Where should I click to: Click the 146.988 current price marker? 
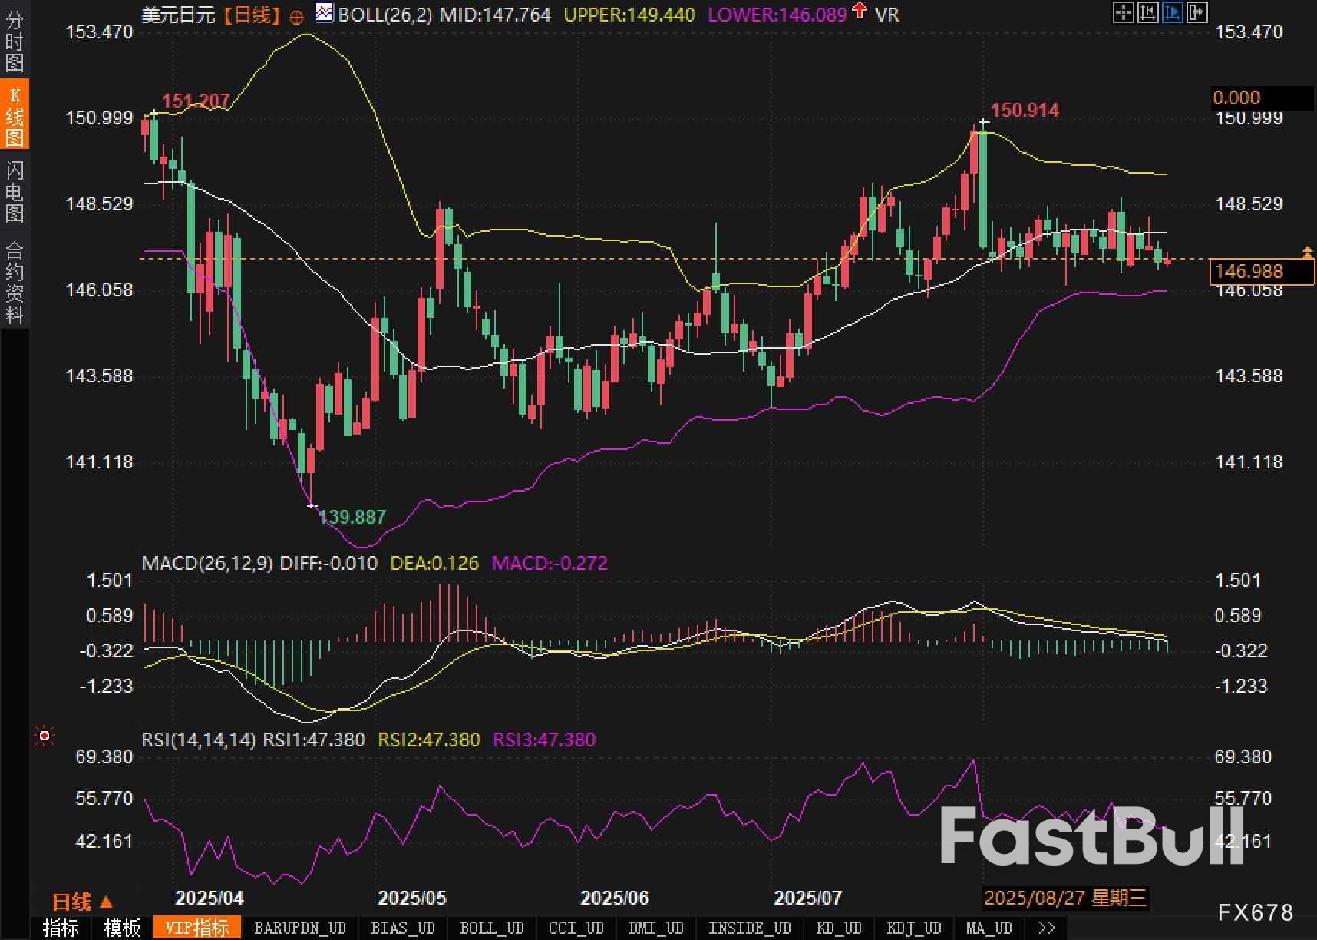pyautogui.click(x=1261, y=271)
